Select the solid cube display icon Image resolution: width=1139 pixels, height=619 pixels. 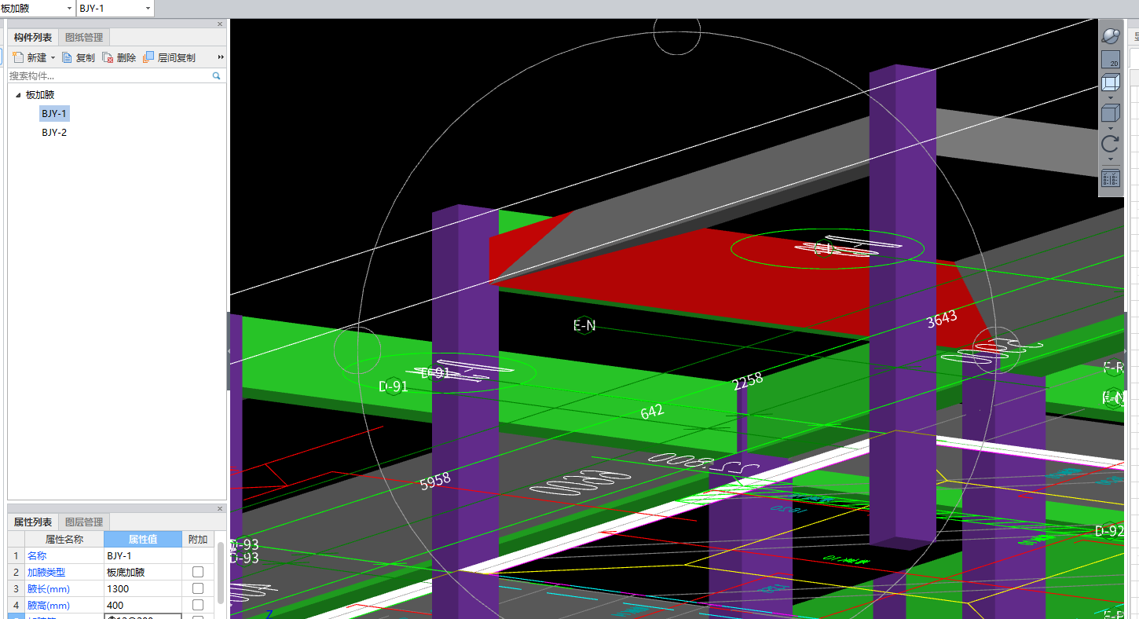(x=1110, y=114)
